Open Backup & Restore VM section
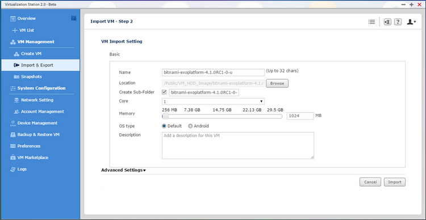Viewport: 426px width, 220px height. (x=38, y=134)
